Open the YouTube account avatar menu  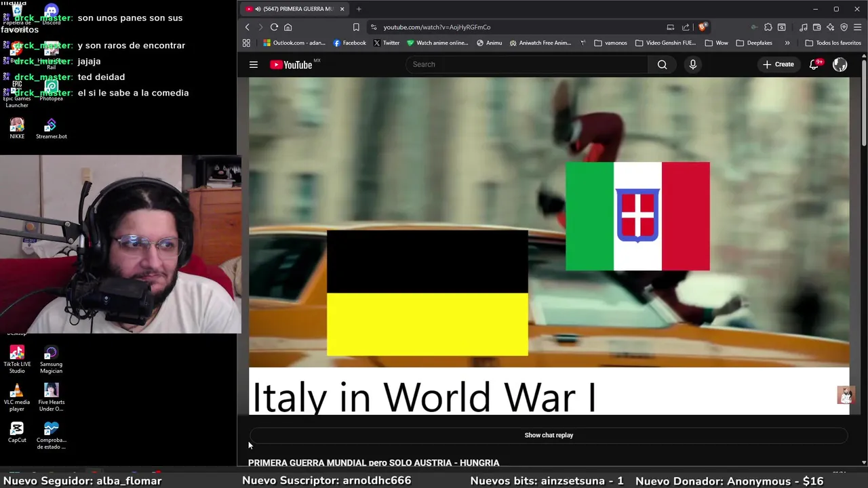click(840, 64)
